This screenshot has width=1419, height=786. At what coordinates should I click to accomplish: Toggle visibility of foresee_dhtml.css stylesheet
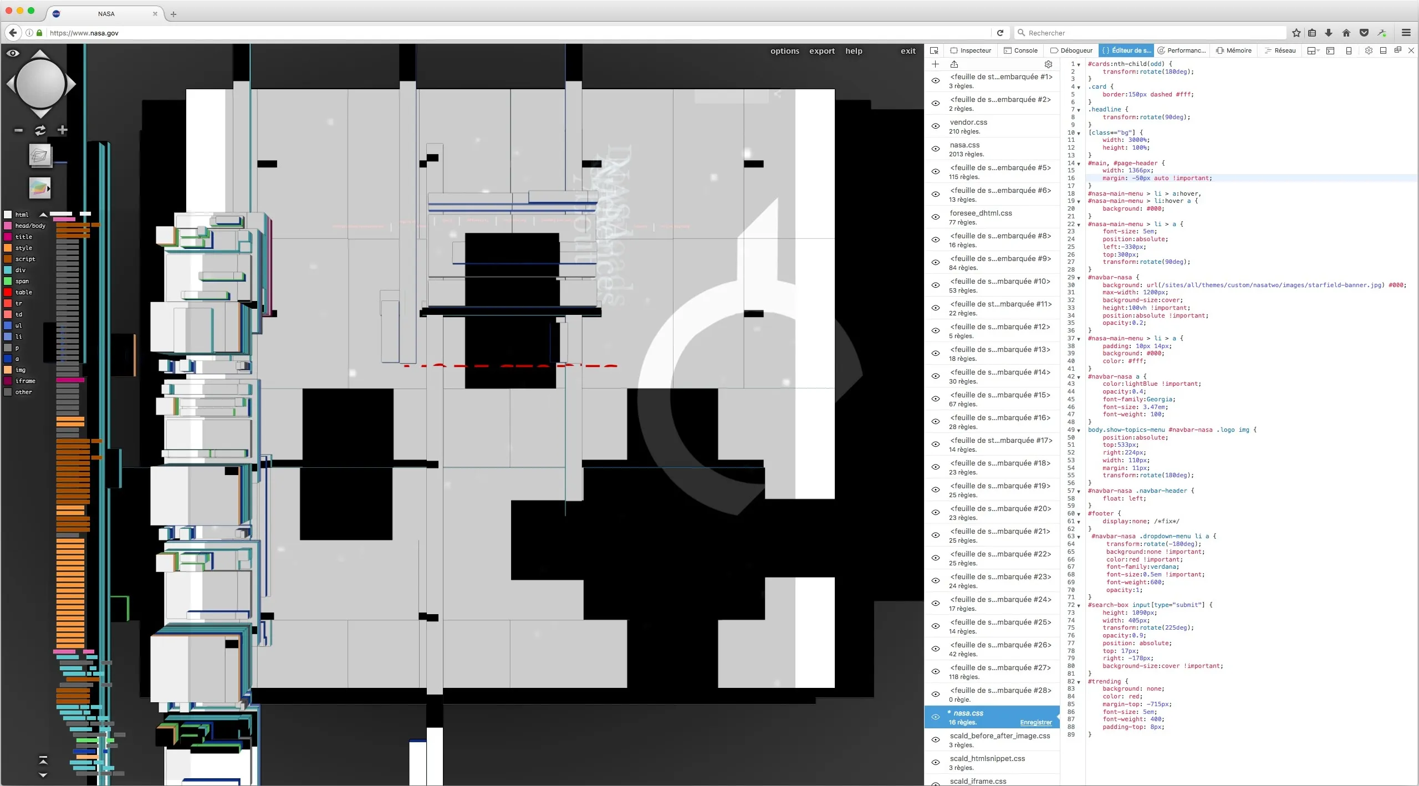[x=936, y=217]
